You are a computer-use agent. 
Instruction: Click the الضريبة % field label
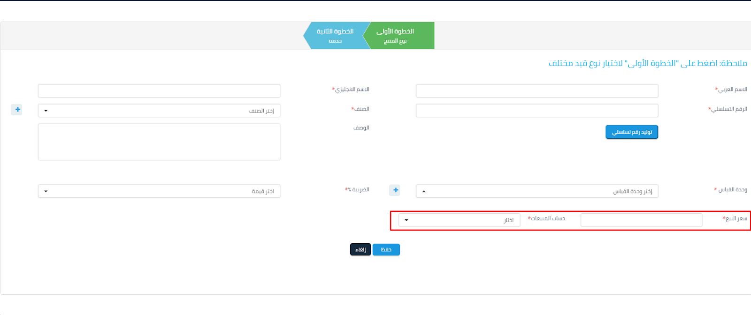(x=358, y=190)
